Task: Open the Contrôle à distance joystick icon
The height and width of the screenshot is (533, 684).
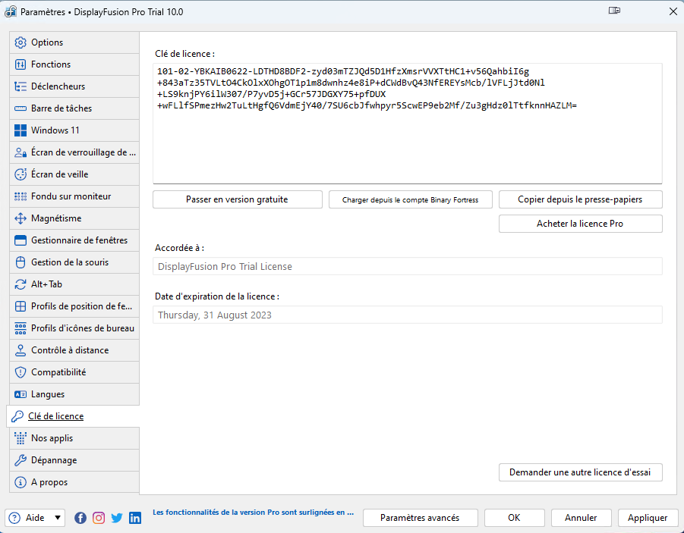Action: [20, 350]
